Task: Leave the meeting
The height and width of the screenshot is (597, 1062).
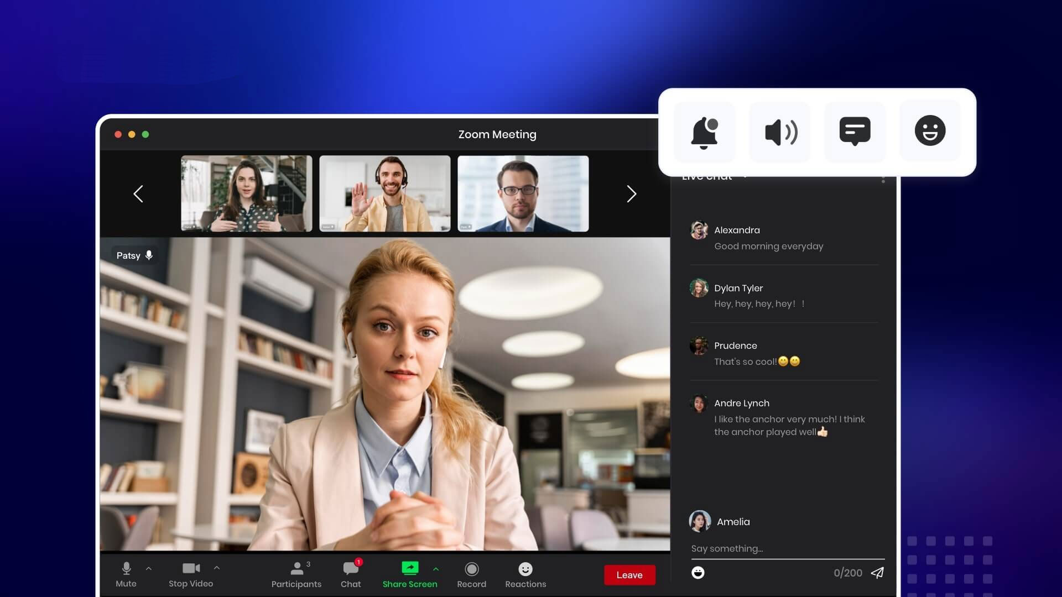Action: pyautogui.click(x=629, y=575)
